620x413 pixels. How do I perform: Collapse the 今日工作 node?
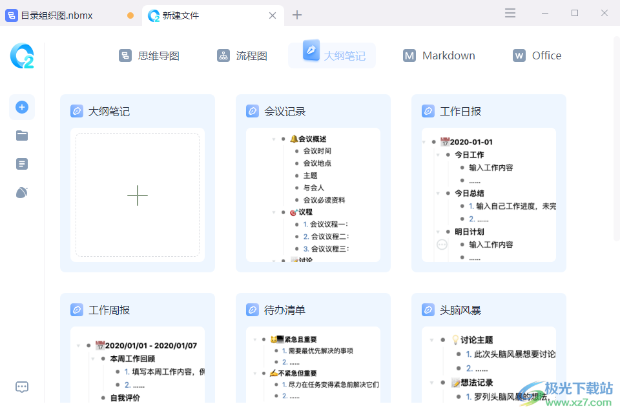(x=438, y=155)
